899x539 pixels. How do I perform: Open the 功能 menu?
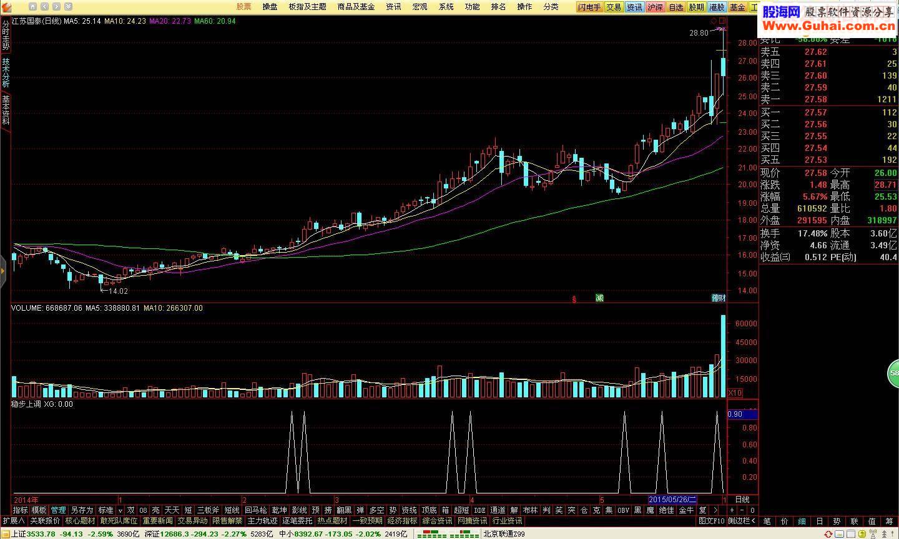(x=472, y=7)
